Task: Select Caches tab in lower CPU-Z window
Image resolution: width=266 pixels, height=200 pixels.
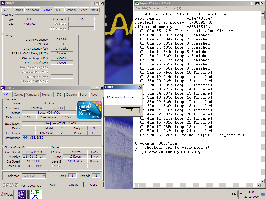Action: click(18, 95)
